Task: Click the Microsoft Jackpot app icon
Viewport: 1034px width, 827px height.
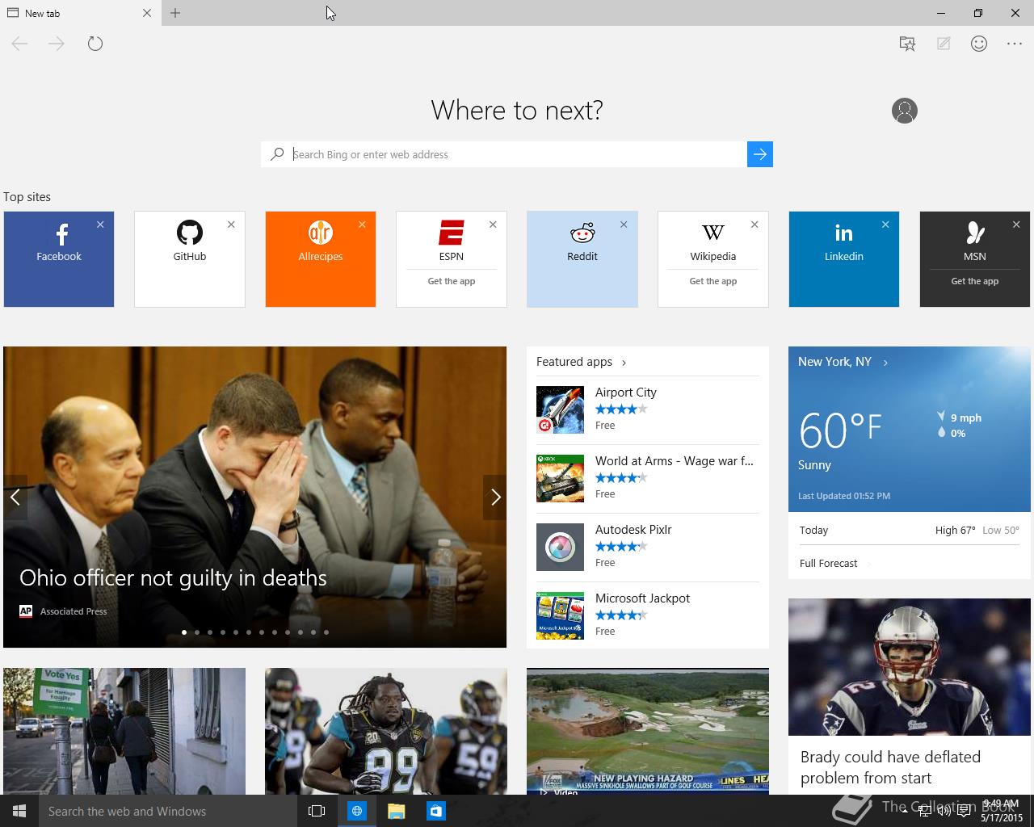Action: point(560,615)
